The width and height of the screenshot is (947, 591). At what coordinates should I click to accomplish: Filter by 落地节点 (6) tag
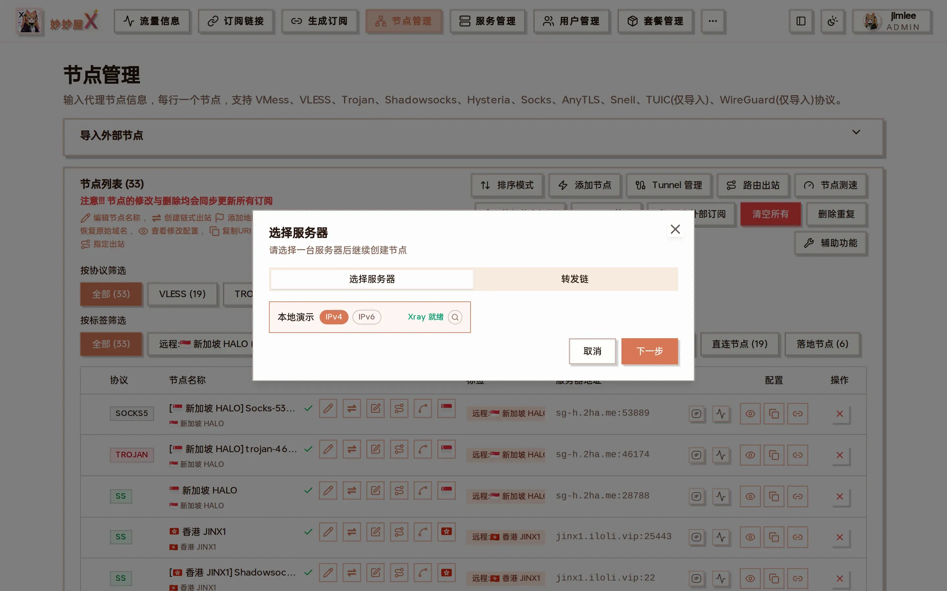[x=823, y=344]
